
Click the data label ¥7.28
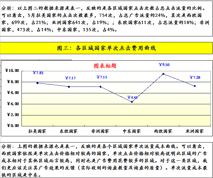pos(195,77)
